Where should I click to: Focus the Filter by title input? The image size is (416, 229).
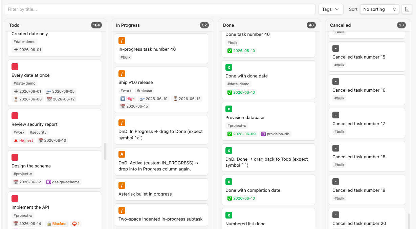click(160, 9)
